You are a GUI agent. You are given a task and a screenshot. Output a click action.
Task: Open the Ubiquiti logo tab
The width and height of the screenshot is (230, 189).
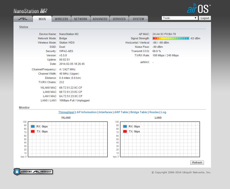23,19
